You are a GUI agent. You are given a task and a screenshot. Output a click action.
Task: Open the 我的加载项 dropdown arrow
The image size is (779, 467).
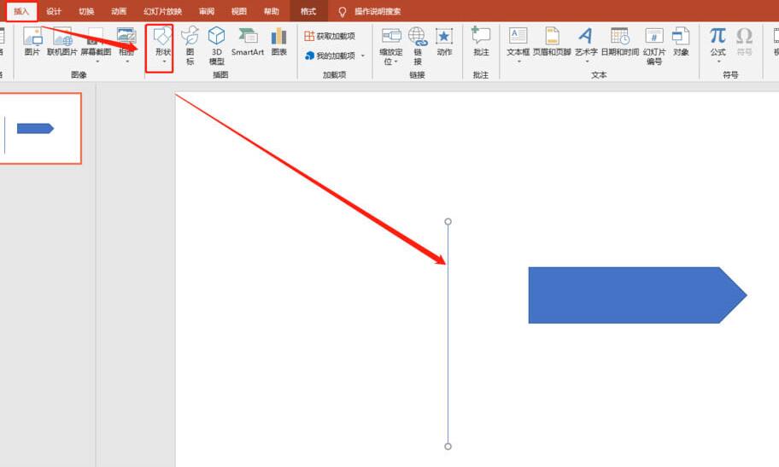pos(362,55)
